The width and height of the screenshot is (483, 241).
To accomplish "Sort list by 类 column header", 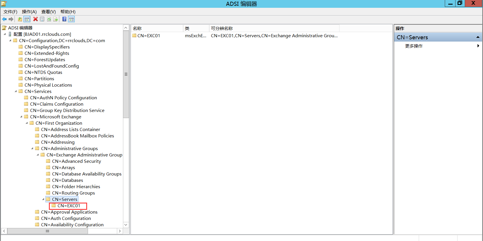I will coord(196,28).
